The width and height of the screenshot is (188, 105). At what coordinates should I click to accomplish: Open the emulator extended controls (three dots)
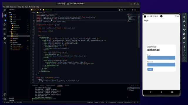(x=184, y=60)
